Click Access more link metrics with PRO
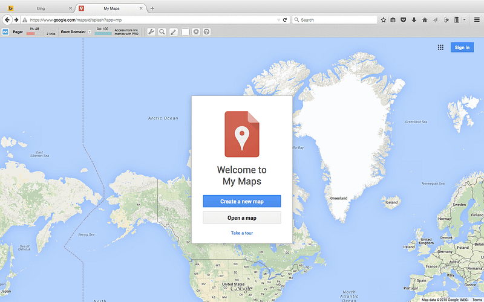Viewport: 484px width, 302px height. (126, 32)
